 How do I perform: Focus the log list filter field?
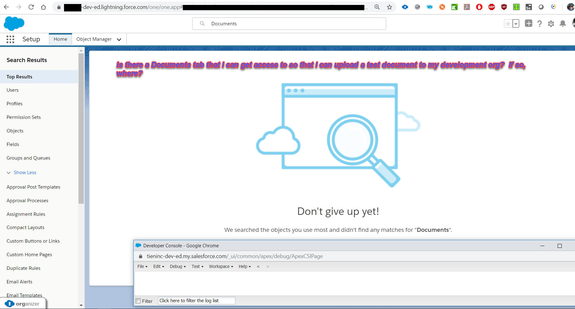point(197,301)
